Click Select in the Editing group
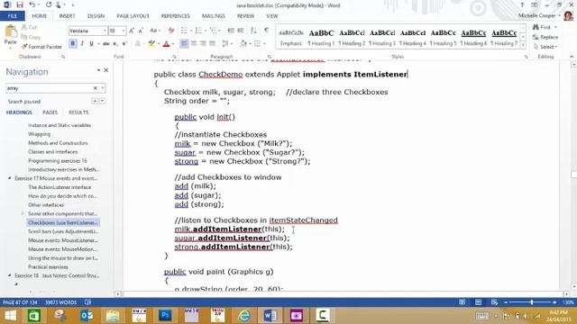 pyautogui.click(x=545, y=47)
